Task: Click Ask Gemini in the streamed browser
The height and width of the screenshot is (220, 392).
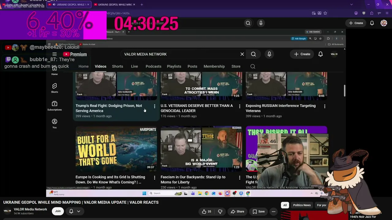Action: coord(313,32)
